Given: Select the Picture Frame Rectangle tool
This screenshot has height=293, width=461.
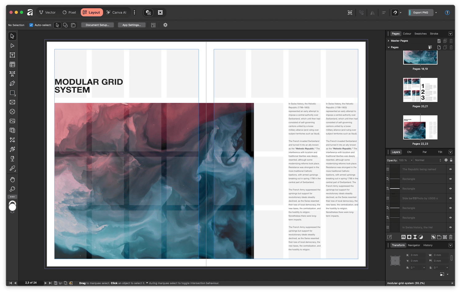Looking at the screenshot, I should 12,102.
